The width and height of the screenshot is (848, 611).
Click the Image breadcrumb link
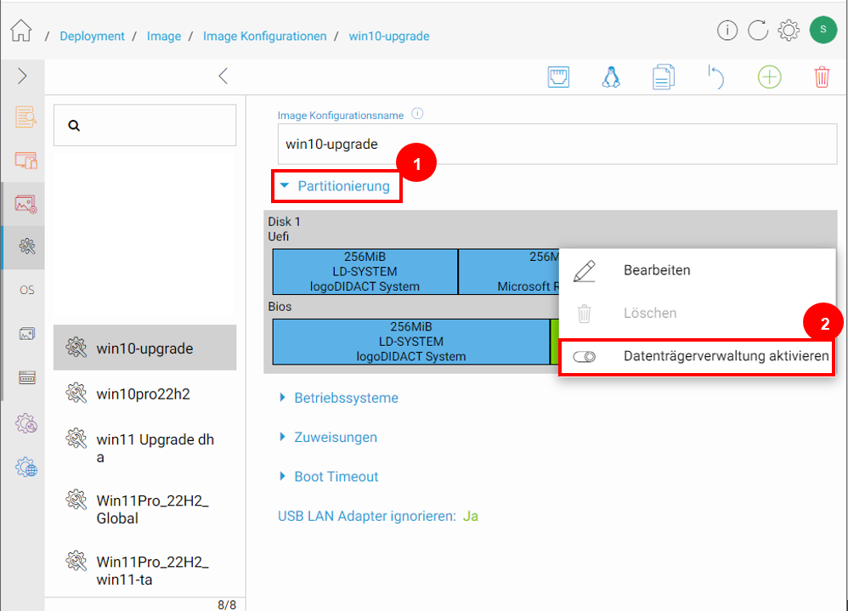point(164,37)
